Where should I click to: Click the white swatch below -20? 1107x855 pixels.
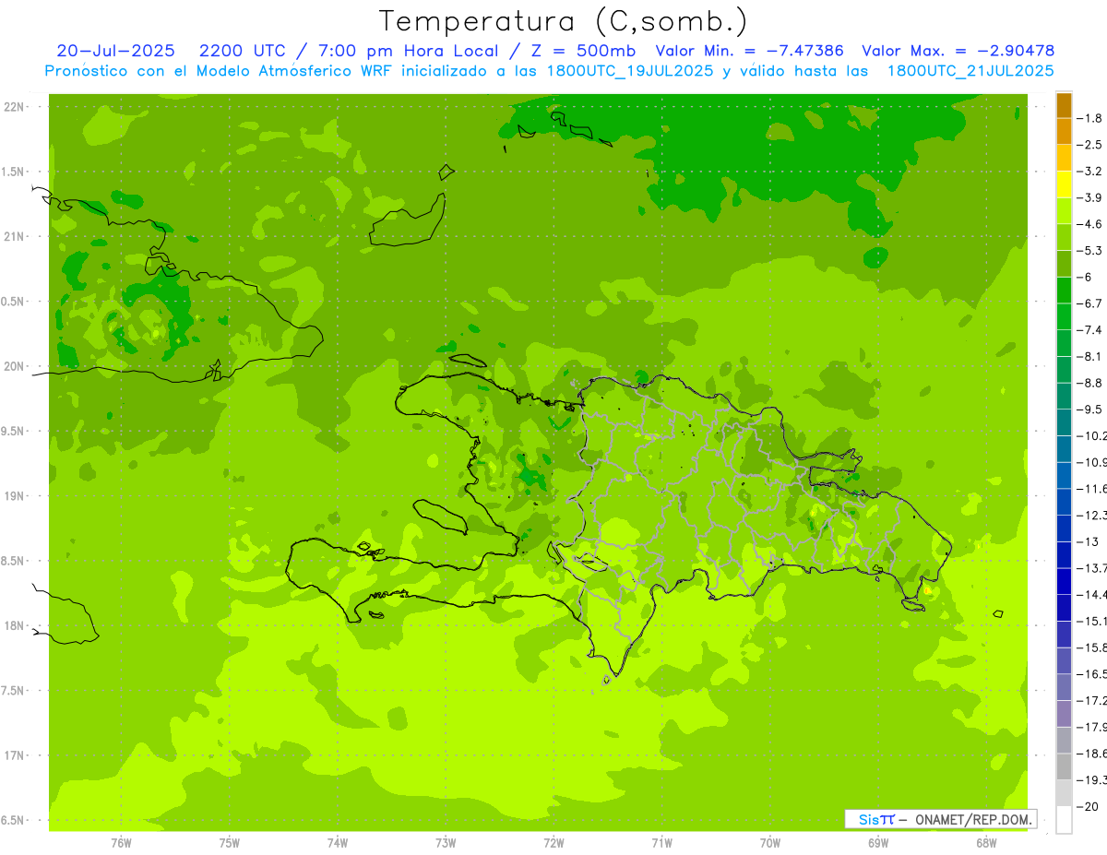1064,820
